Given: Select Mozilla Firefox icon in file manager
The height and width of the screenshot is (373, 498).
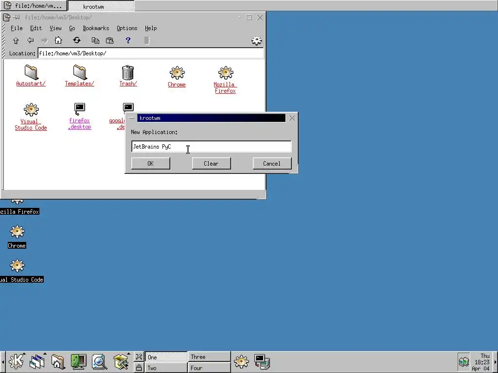Looking at the screenshot, I should coord(226,80).
